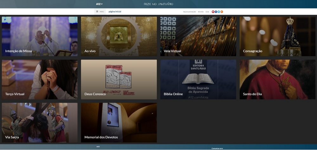
Task: Open the Terço Virtual tile
Action: (x=40, y=79)
